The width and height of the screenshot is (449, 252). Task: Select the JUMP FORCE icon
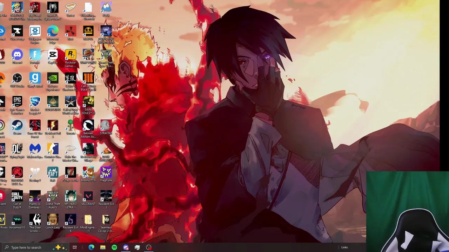pyautogui.click(x=88, y=57)
